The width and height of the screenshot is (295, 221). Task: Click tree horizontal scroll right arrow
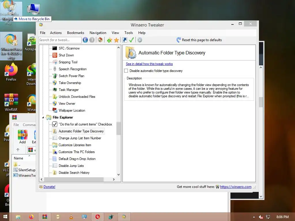(x=114, y=180)
